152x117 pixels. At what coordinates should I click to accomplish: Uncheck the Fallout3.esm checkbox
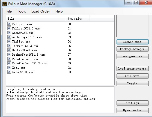(x=9, y=24)
